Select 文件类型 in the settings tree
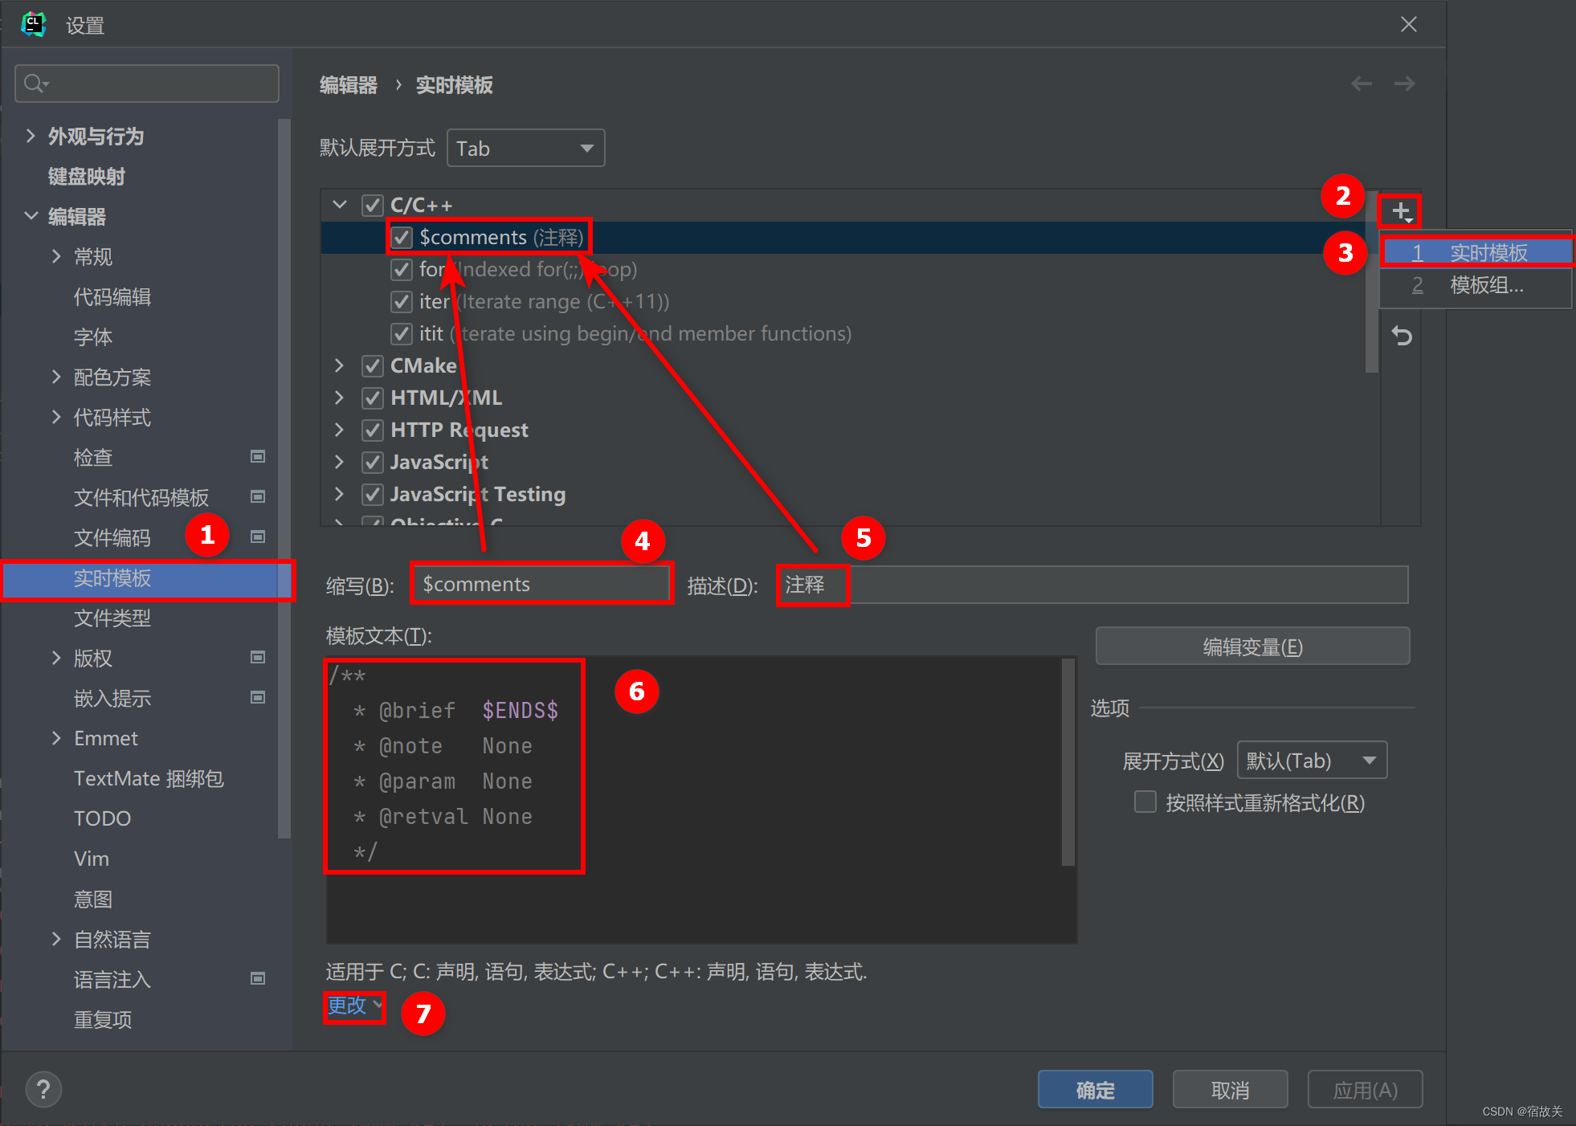The image size is (1576, 1126). click(x=112, y=618)
